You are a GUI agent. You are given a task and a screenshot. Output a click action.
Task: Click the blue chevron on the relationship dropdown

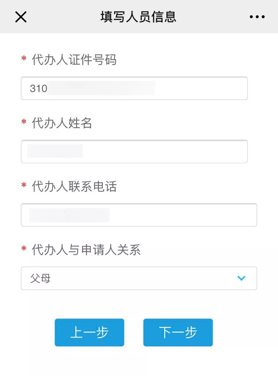pos(241,278)
